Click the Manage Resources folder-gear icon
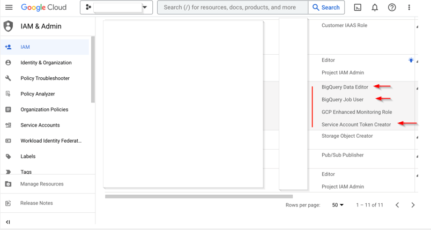The height and width of the screenshot is (230, 431). [8, 184]
